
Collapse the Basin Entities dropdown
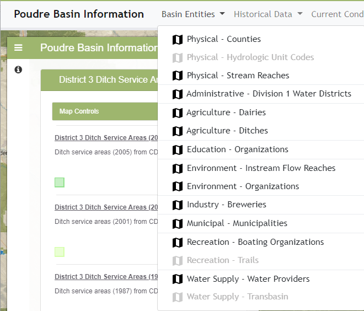click(x=192, y=14)
